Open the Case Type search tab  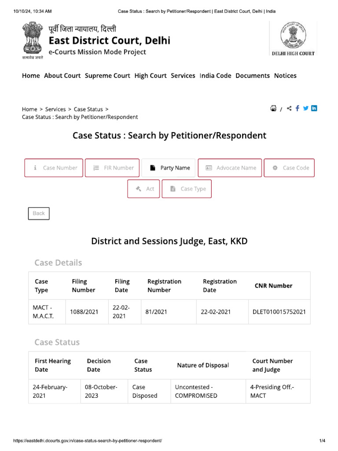tap(187, 189)
